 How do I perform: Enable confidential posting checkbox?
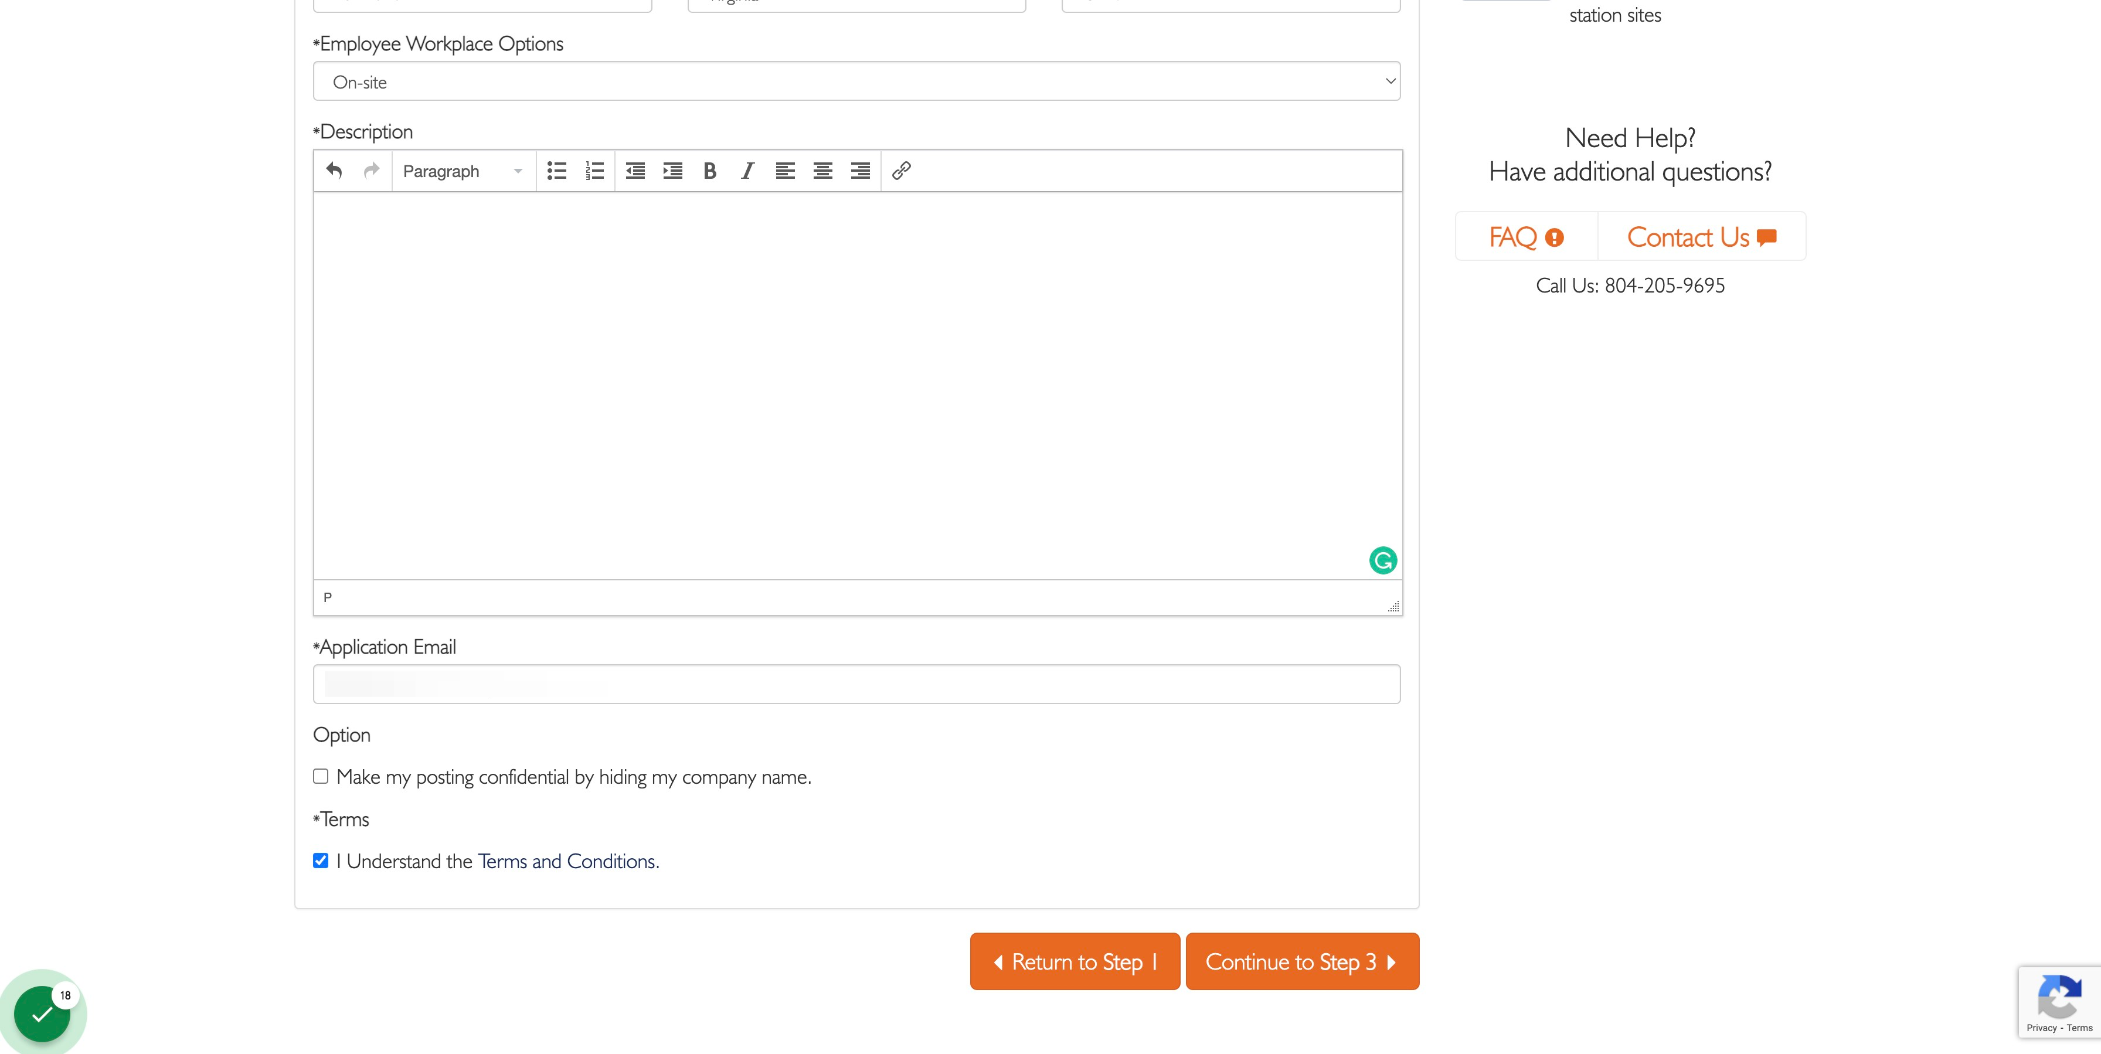pyautogui.click(x=321, y=776)
